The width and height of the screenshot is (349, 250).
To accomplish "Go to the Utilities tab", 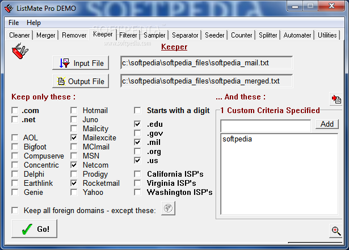I will 327,35.
